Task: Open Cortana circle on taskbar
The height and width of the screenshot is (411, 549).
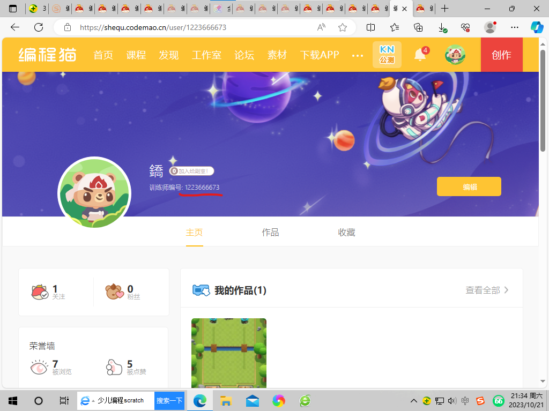Action: click(x=39, y=401)
